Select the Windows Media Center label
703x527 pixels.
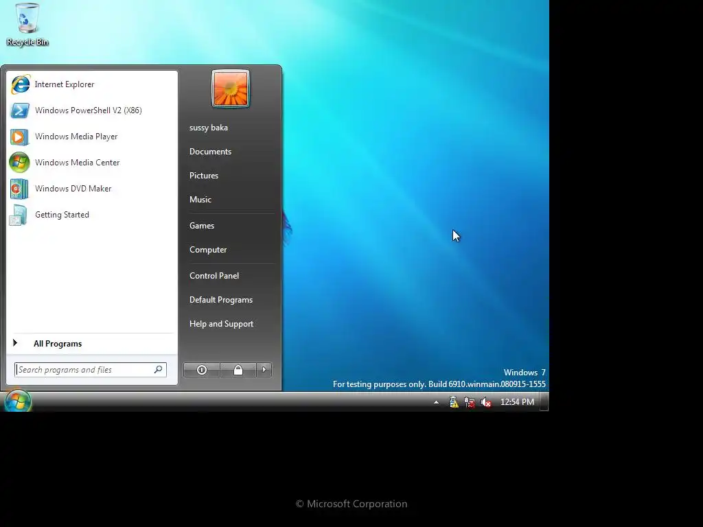77,163
